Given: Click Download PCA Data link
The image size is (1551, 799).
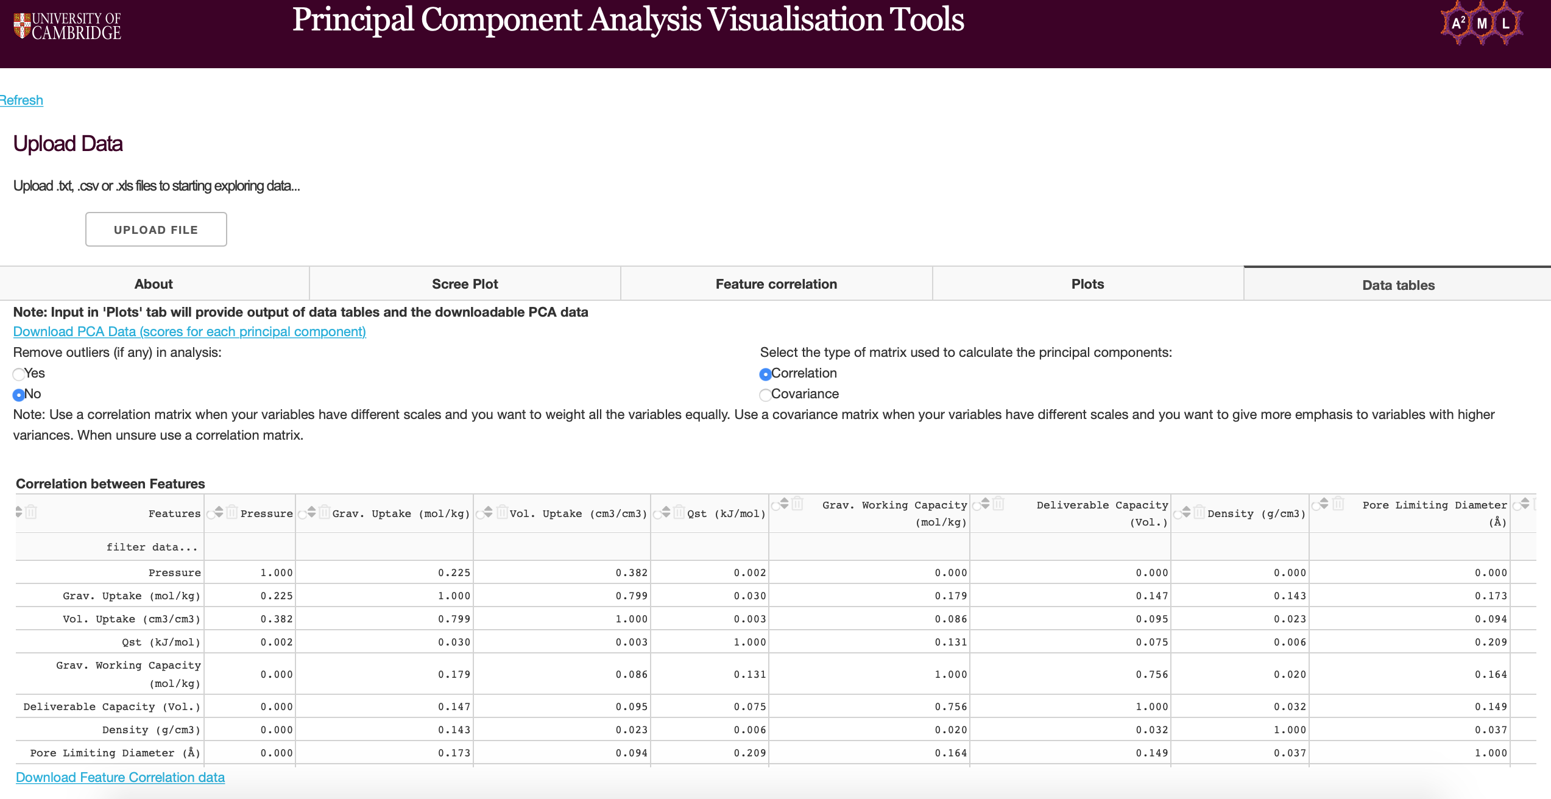Looking at the screenshot, I should (x=189, y=332).
